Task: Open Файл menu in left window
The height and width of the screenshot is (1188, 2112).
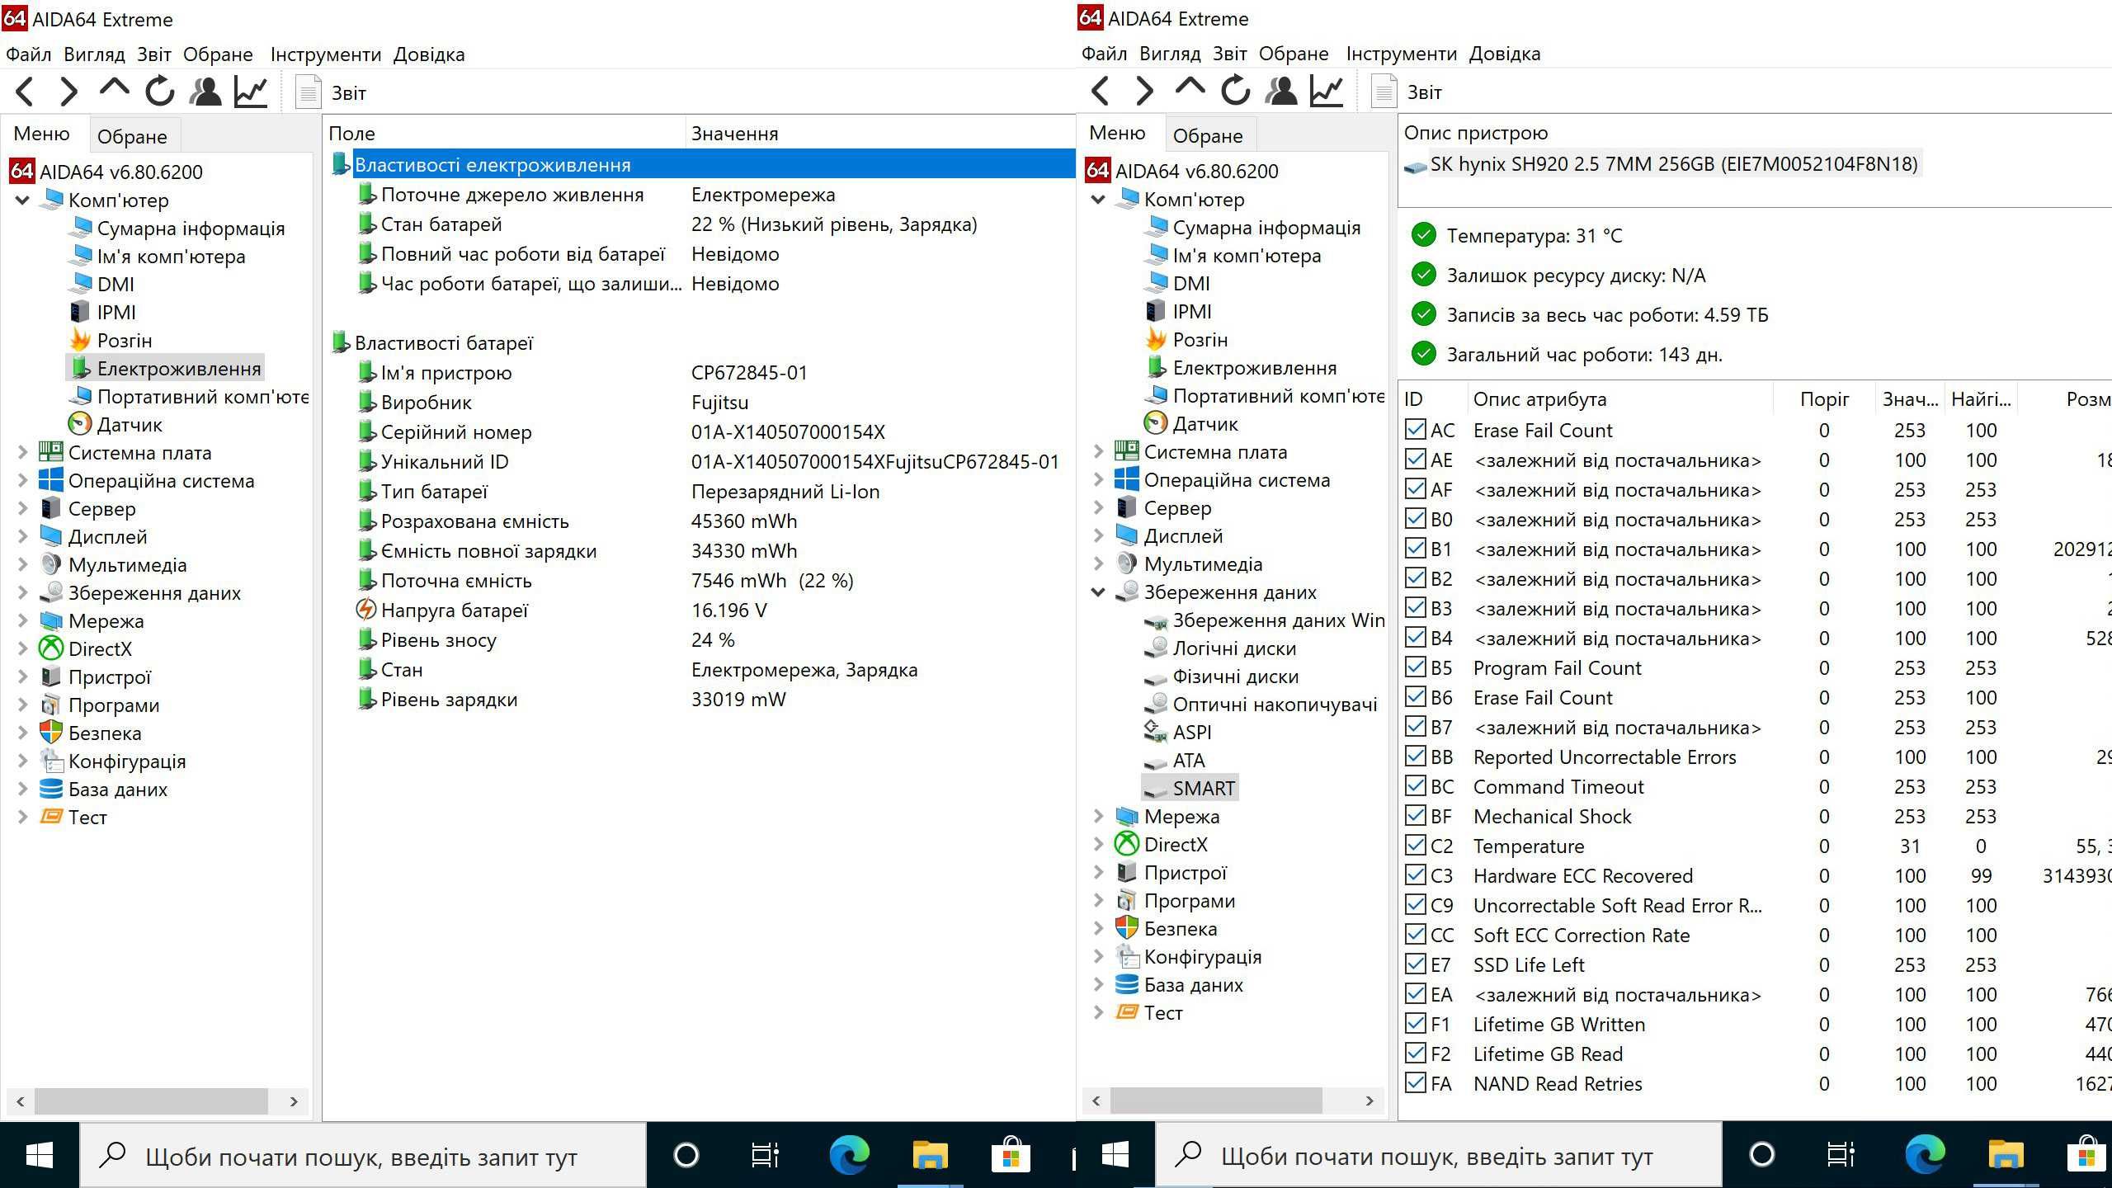Action: pyautogui.click(x=29, y=54)
